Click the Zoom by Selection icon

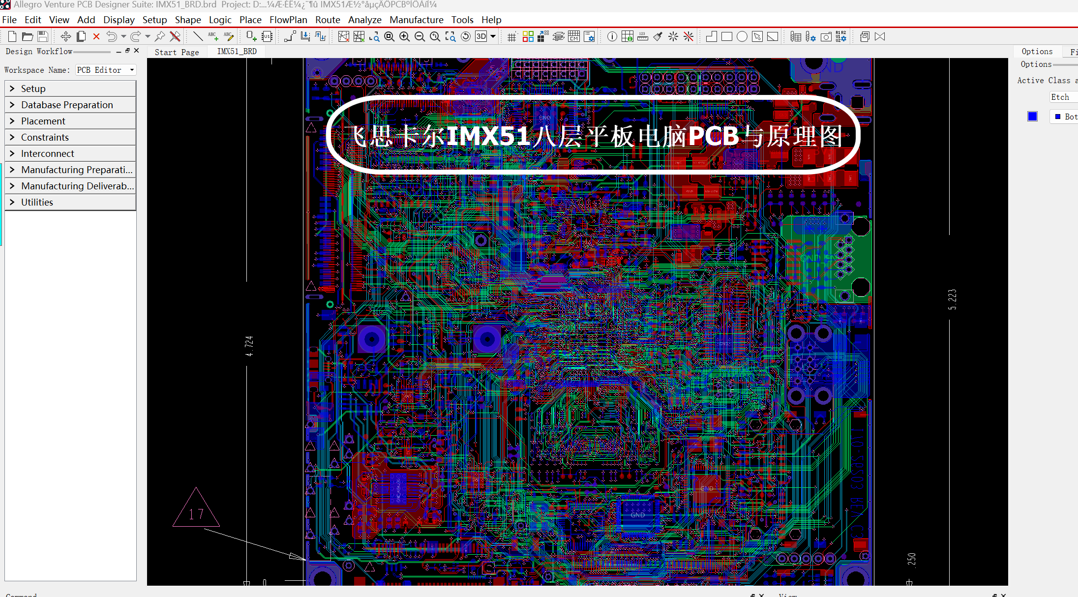click(x=450, y=36)
